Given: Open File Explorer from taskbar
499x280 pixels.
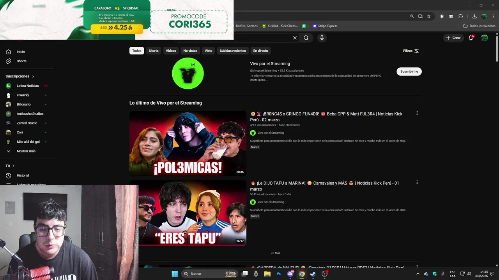Looking at the screenshot, I should (x=267, y=274).
